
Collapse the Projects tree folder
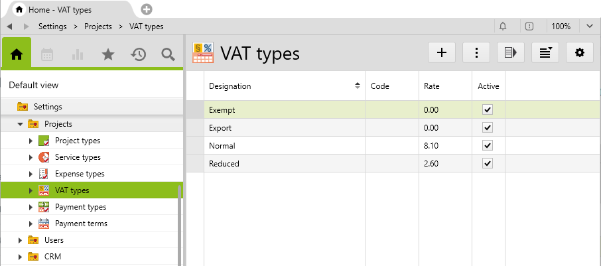[x=20, y=124]
